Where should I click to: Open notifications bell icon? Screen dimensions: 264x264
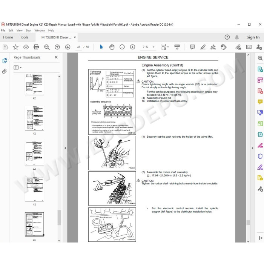coord(237,37)
